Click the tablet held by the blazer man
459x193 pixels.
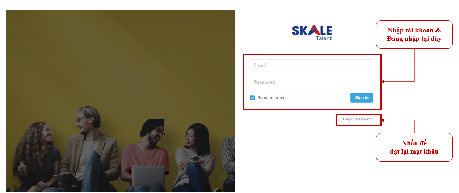pos(66,178)
